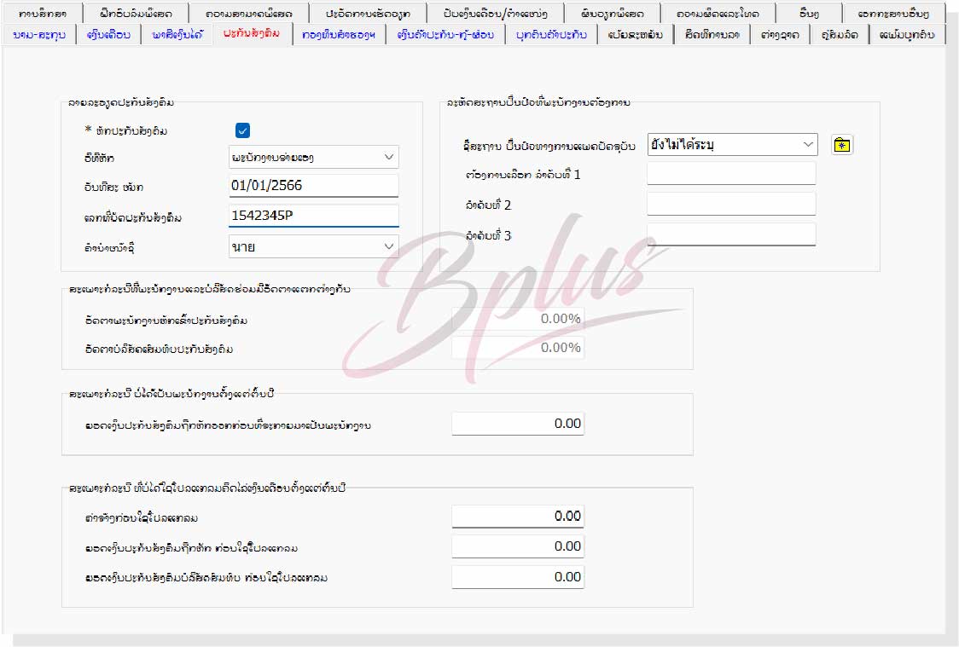This screenshot has height=647, width=959.
Task: Focus the hospital choice ລຳດັບທີ 1 field
Action: click(x=731, y=174)
